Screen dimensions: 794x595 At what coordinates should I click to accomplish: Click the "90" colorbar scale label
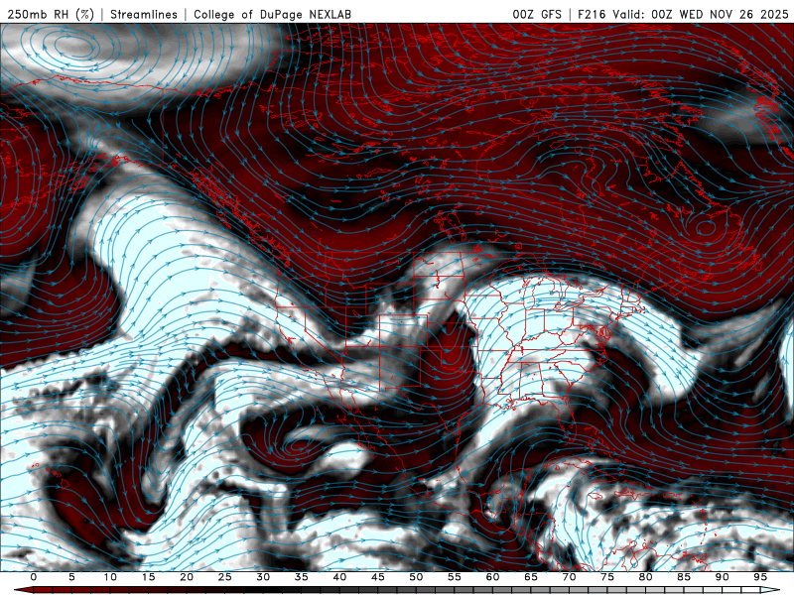coord(723,577)
